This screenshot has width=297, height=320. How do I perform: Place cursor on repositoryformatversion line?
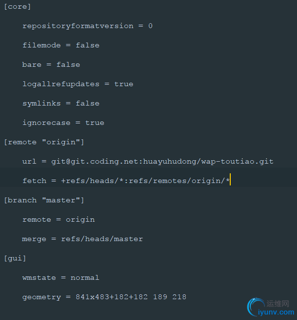(88, 26)
